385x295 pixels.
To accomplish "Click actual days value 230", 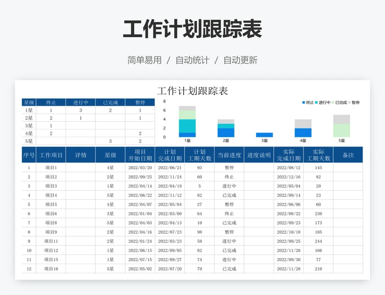I will [319, 214].
